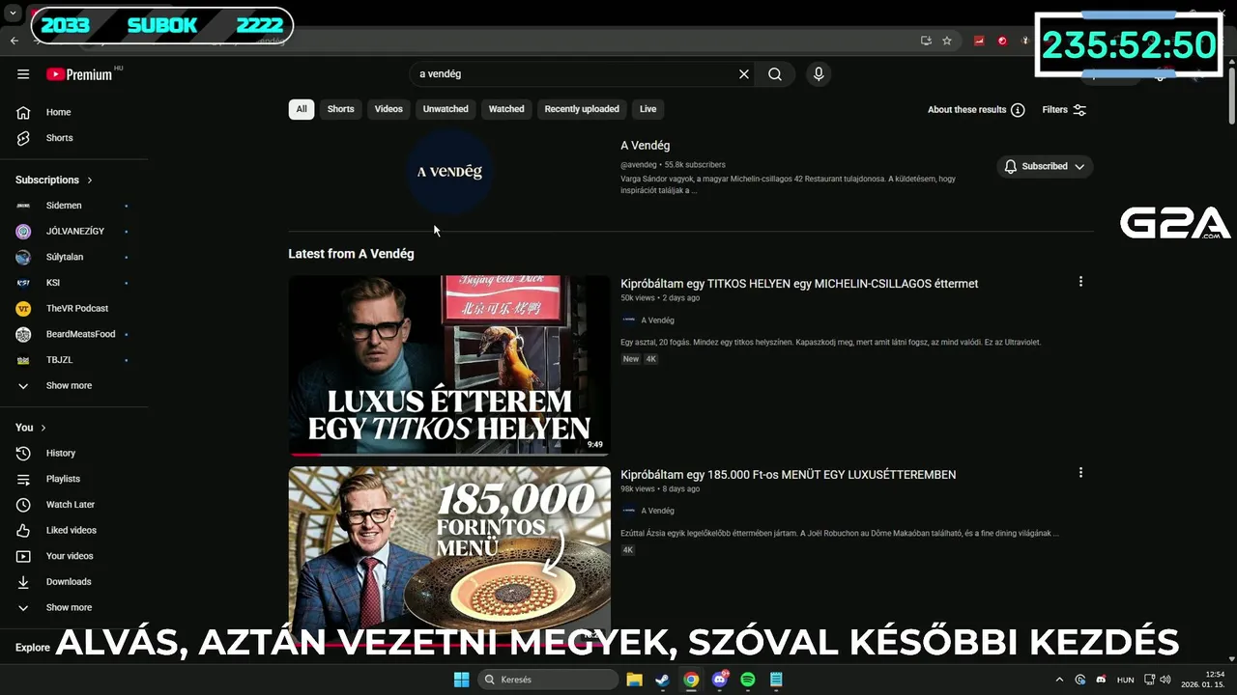Bookmark this page with the star icon
The height and width of the screenshot is (695, 1237).
[947, 41]
